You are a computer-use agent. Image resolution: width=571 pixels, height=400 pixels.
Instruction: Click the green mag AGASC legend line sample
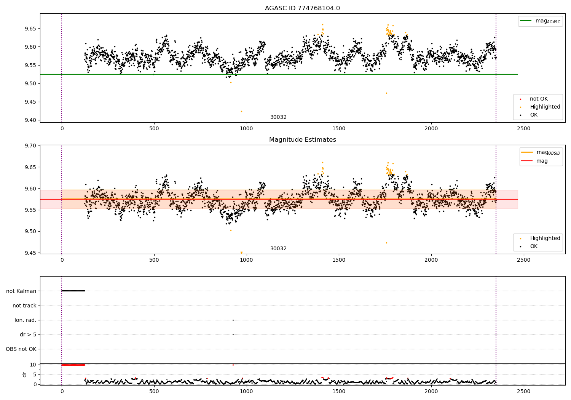tap(526, 21)
